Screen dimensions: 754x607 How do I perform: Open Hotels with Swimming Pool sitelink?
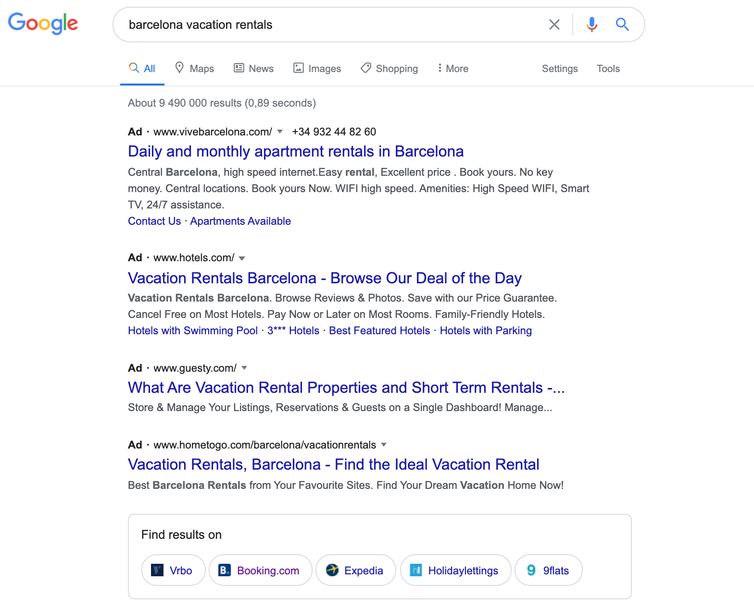[x=193, y=331]
